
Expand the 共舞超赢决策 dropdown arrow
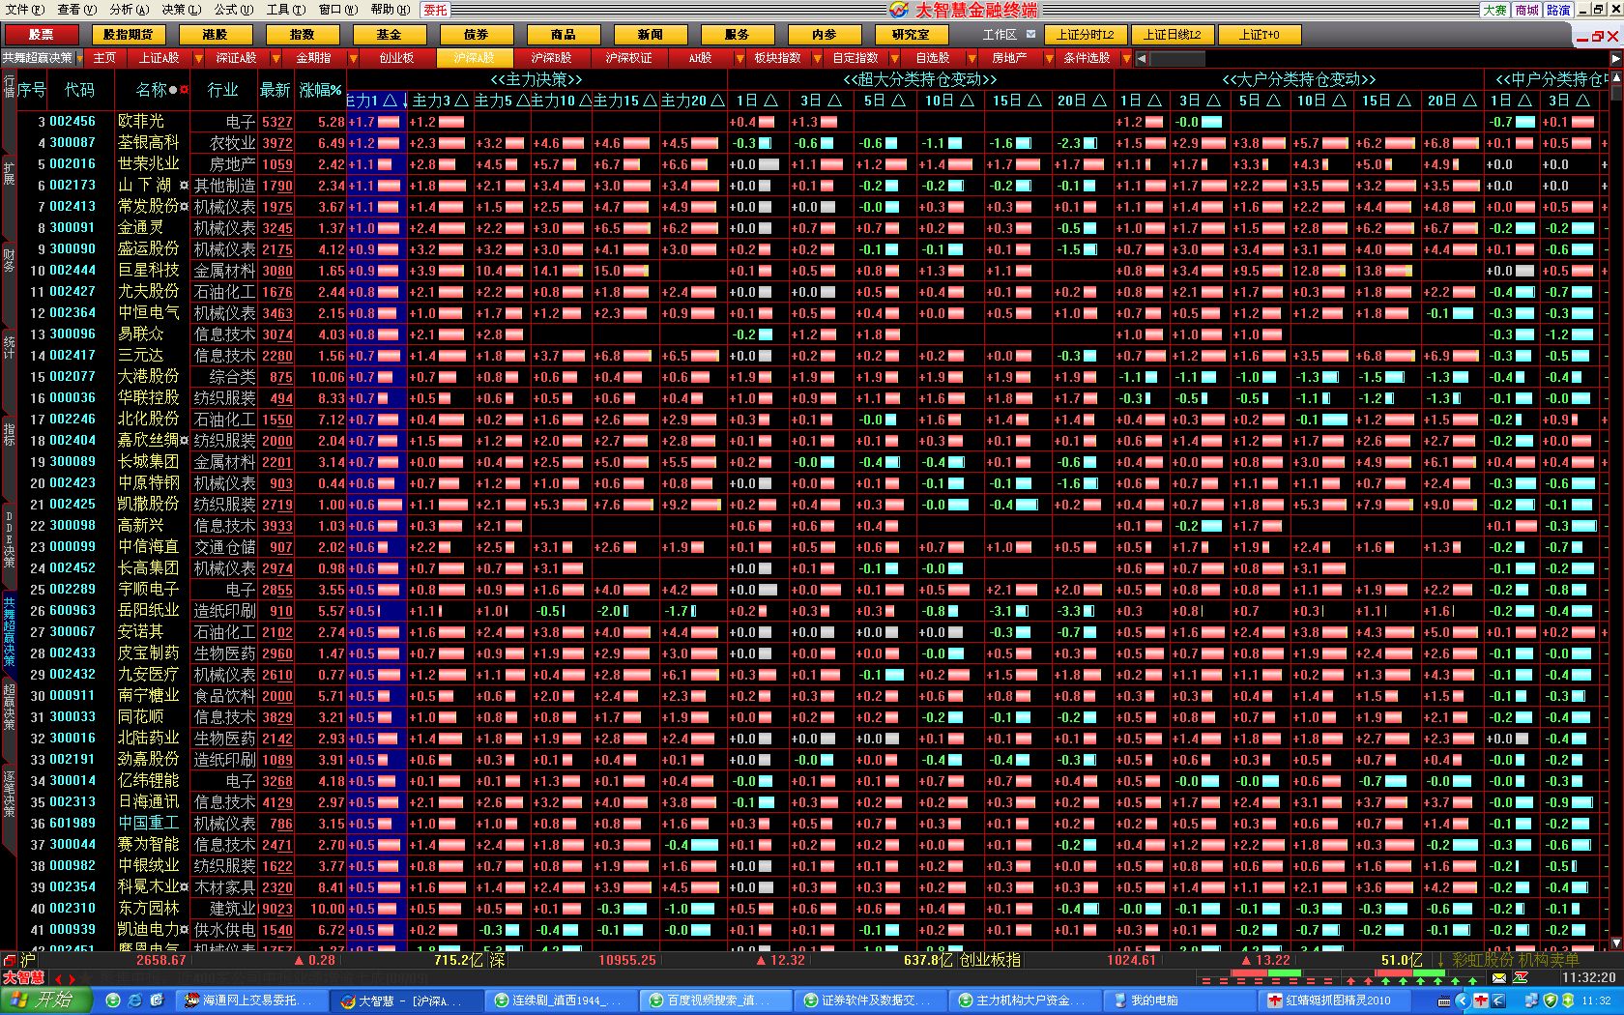click(79, 59)
